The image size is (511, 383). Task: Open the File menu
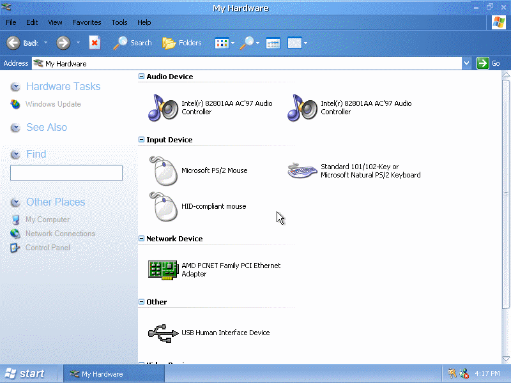click(x=11, y=22)
